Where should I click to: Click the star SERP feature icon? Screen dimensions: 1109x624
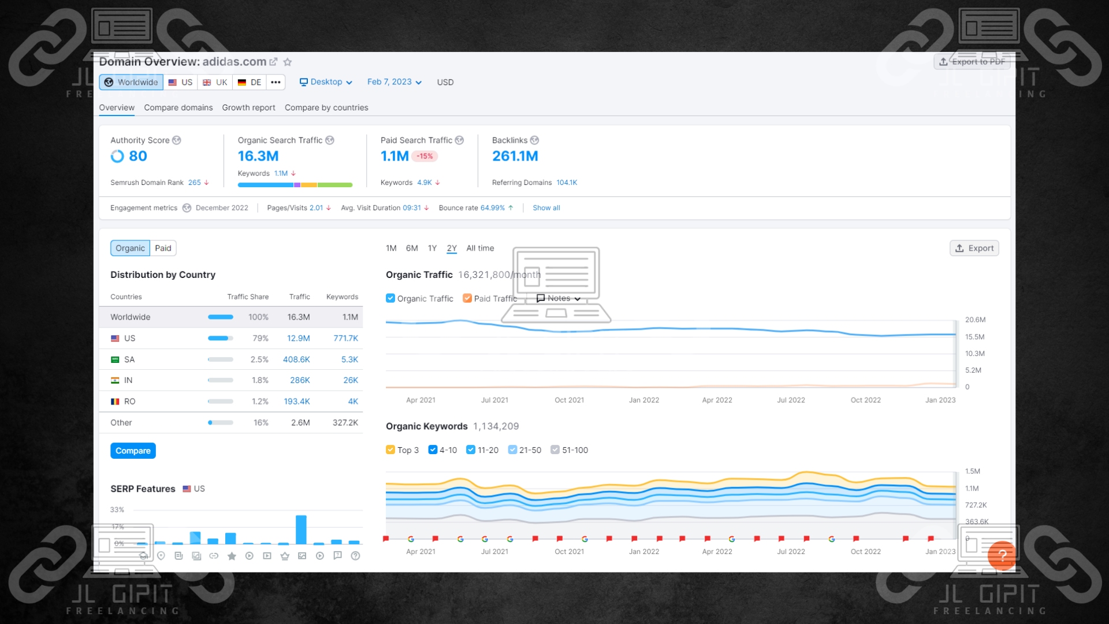(232, 556)
